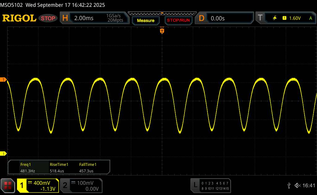317x195 pixels.
Task: Open the red function navigation menu icon
Action: [8, 185]
